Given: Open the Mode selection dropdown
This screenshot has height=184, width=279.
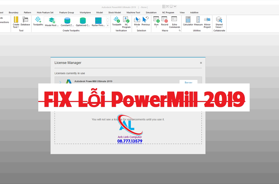Looking at the screenshot, I should point(137,27).
